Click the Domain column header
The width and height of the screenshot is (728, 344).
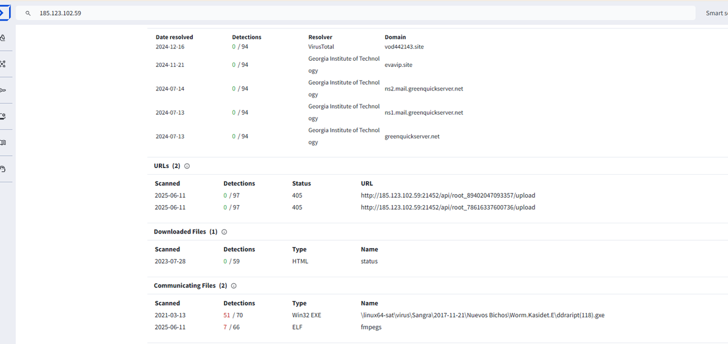point(396,37)
